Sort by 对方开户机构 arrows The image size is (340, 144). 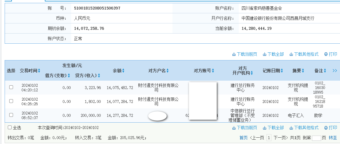coord(252,73)
